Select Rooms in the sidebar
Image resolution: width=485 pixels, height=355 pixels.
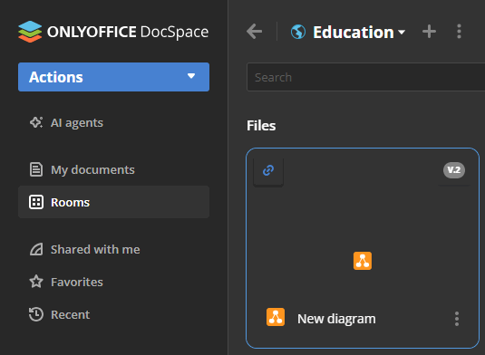pyautogui.click(x=113, y=202)
